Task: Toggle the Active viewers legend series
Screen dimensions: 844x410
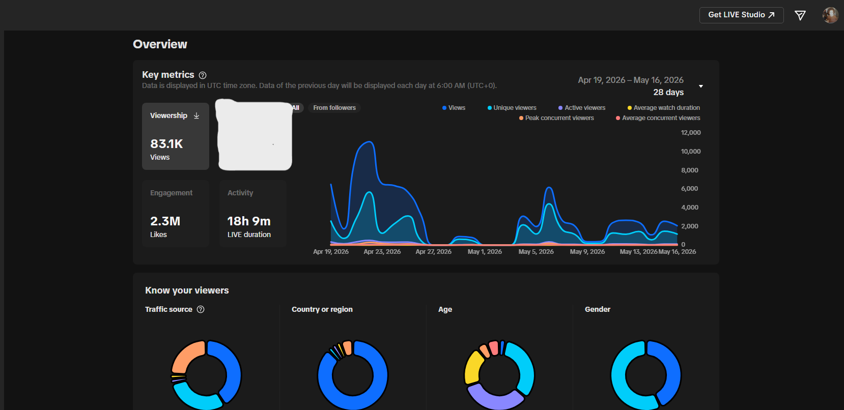Action: pyautogui.click(x=582, y=108)
